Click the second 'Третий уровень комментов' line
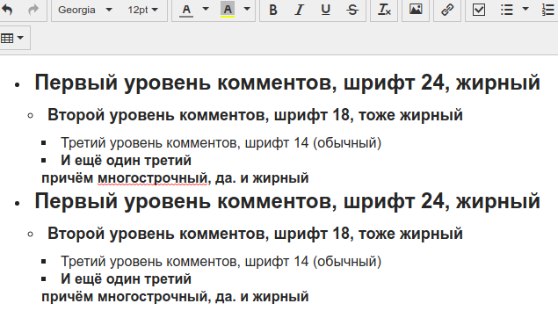Image resolution: width=558 pixels, height=318 pixels. point(221,262)
